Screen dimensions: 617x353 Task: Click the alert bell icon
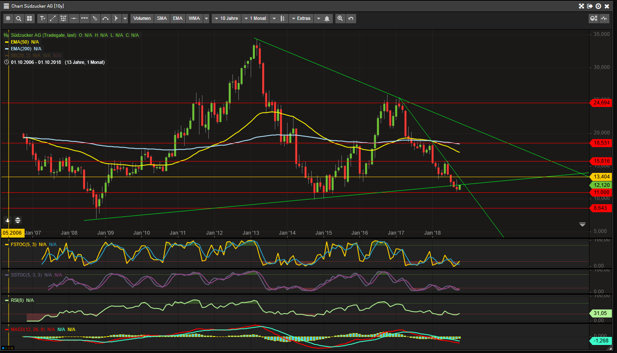(327, 19)
